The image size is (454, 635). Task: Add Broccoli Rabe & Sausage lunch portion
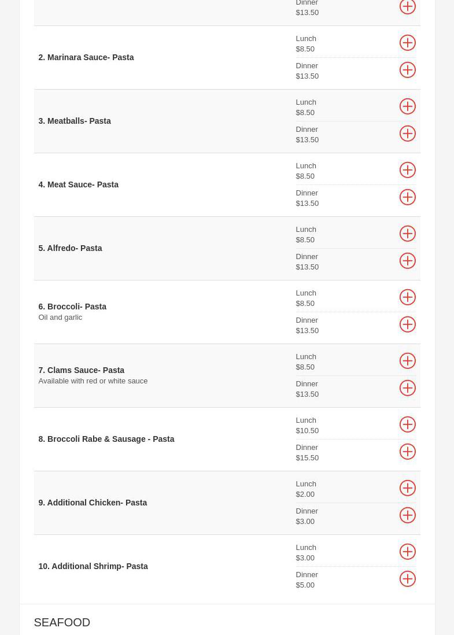[407, 424]
